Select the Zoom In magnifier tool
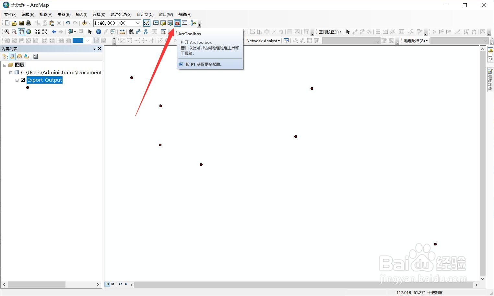Viewport: 494px width, 296px height. click(7, 32)
